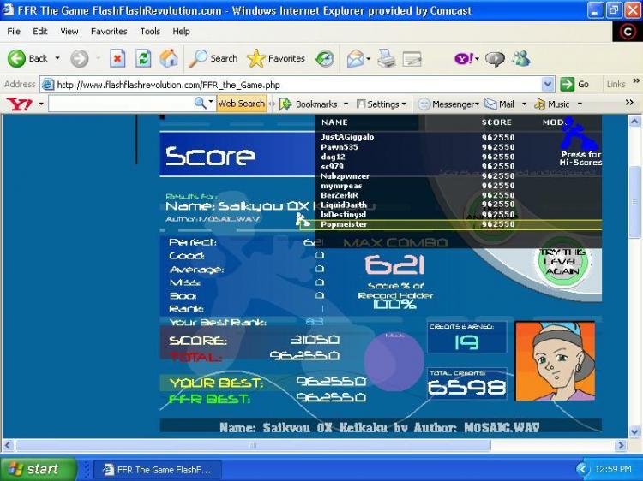
Task: Click the blue dancer Hi-Scores icon
Action: point(579,134)
